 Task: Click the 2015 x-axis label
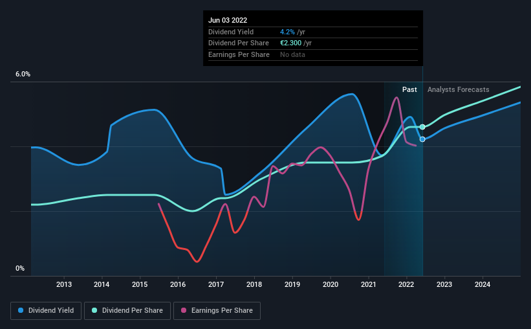pyautogui.click(x=140, y=284)
